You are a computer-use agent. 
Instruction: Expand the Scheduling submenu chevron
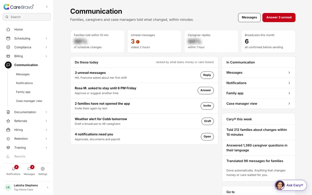46,38
